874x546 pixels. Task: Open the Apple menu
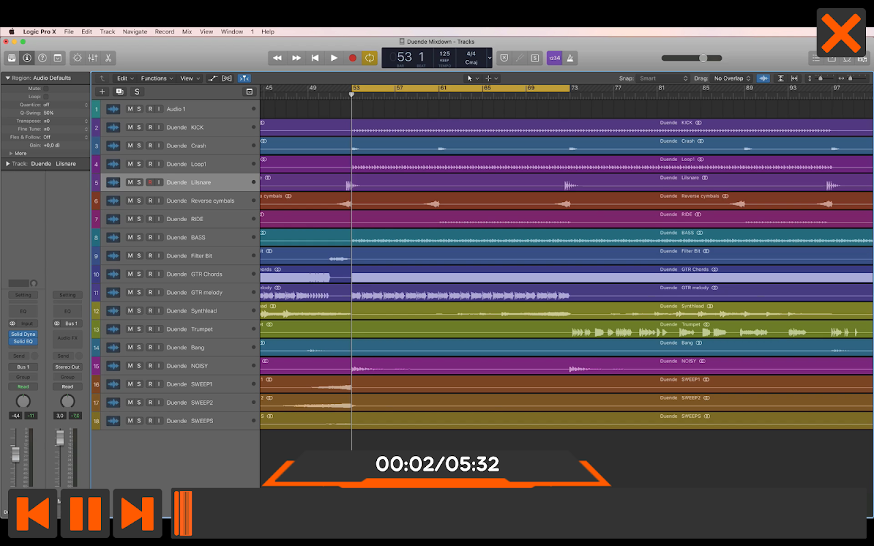[x=12, y=31]
